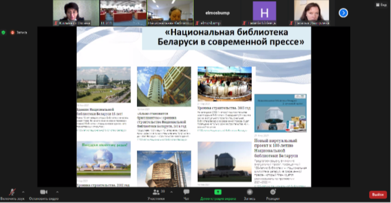Expand video options arrow beside camera

[x=58, y=190]
